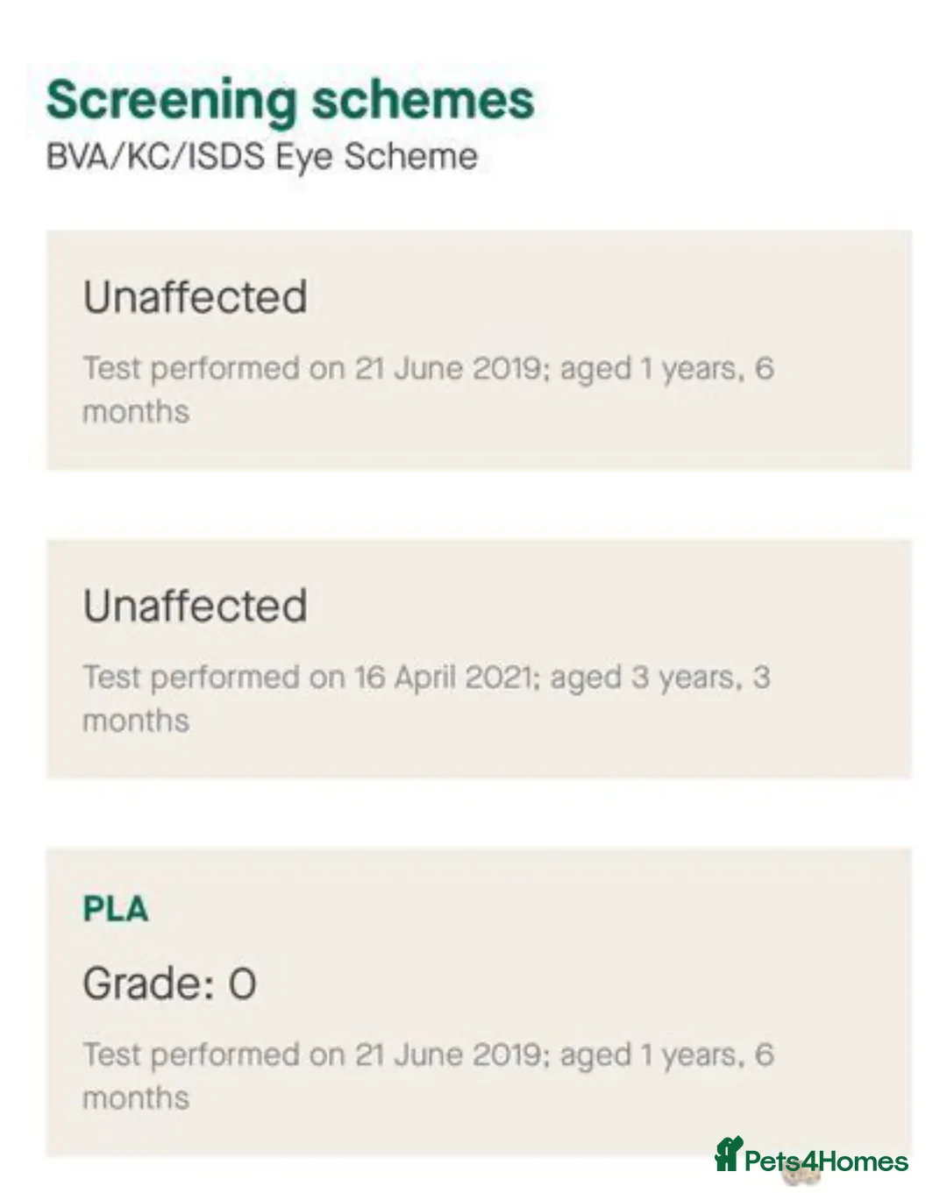The image size is (947, 1193).
Task: Select the Screening schemes heading
Action: [290, 99]
